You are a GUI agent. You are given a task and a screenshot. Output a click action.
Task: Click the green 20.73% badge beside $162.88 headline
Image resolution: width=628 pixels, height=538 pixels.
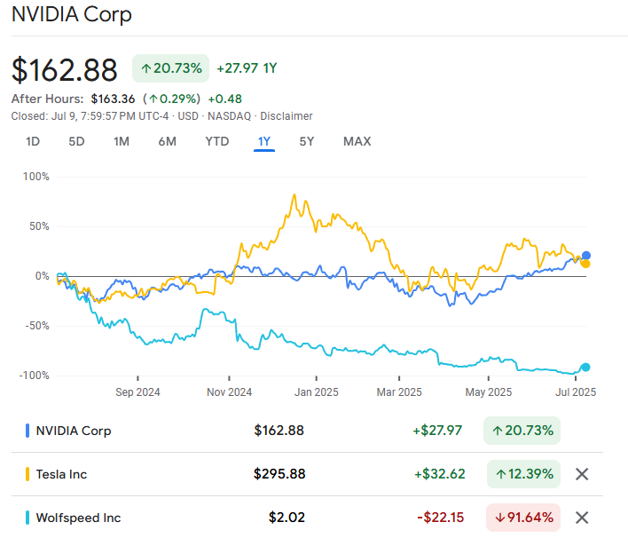coord(170,68)
